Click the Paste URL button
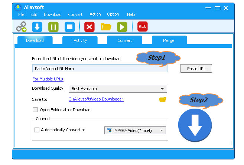The width and height of the screenshot is (244, 165). pyautogui.click(x=196, y=69)
